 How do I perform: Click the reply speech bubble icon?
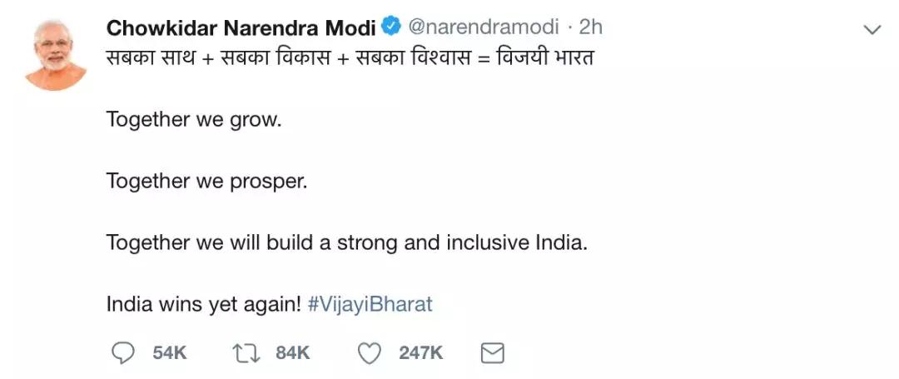pyautogui.click(x=122, y=353)
